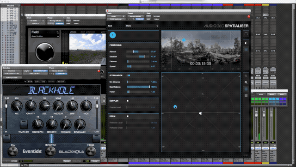Toggle the ATTENUATION switch in Spatialiser
This screenshot has height=167, width=296.
click(129, 75)
